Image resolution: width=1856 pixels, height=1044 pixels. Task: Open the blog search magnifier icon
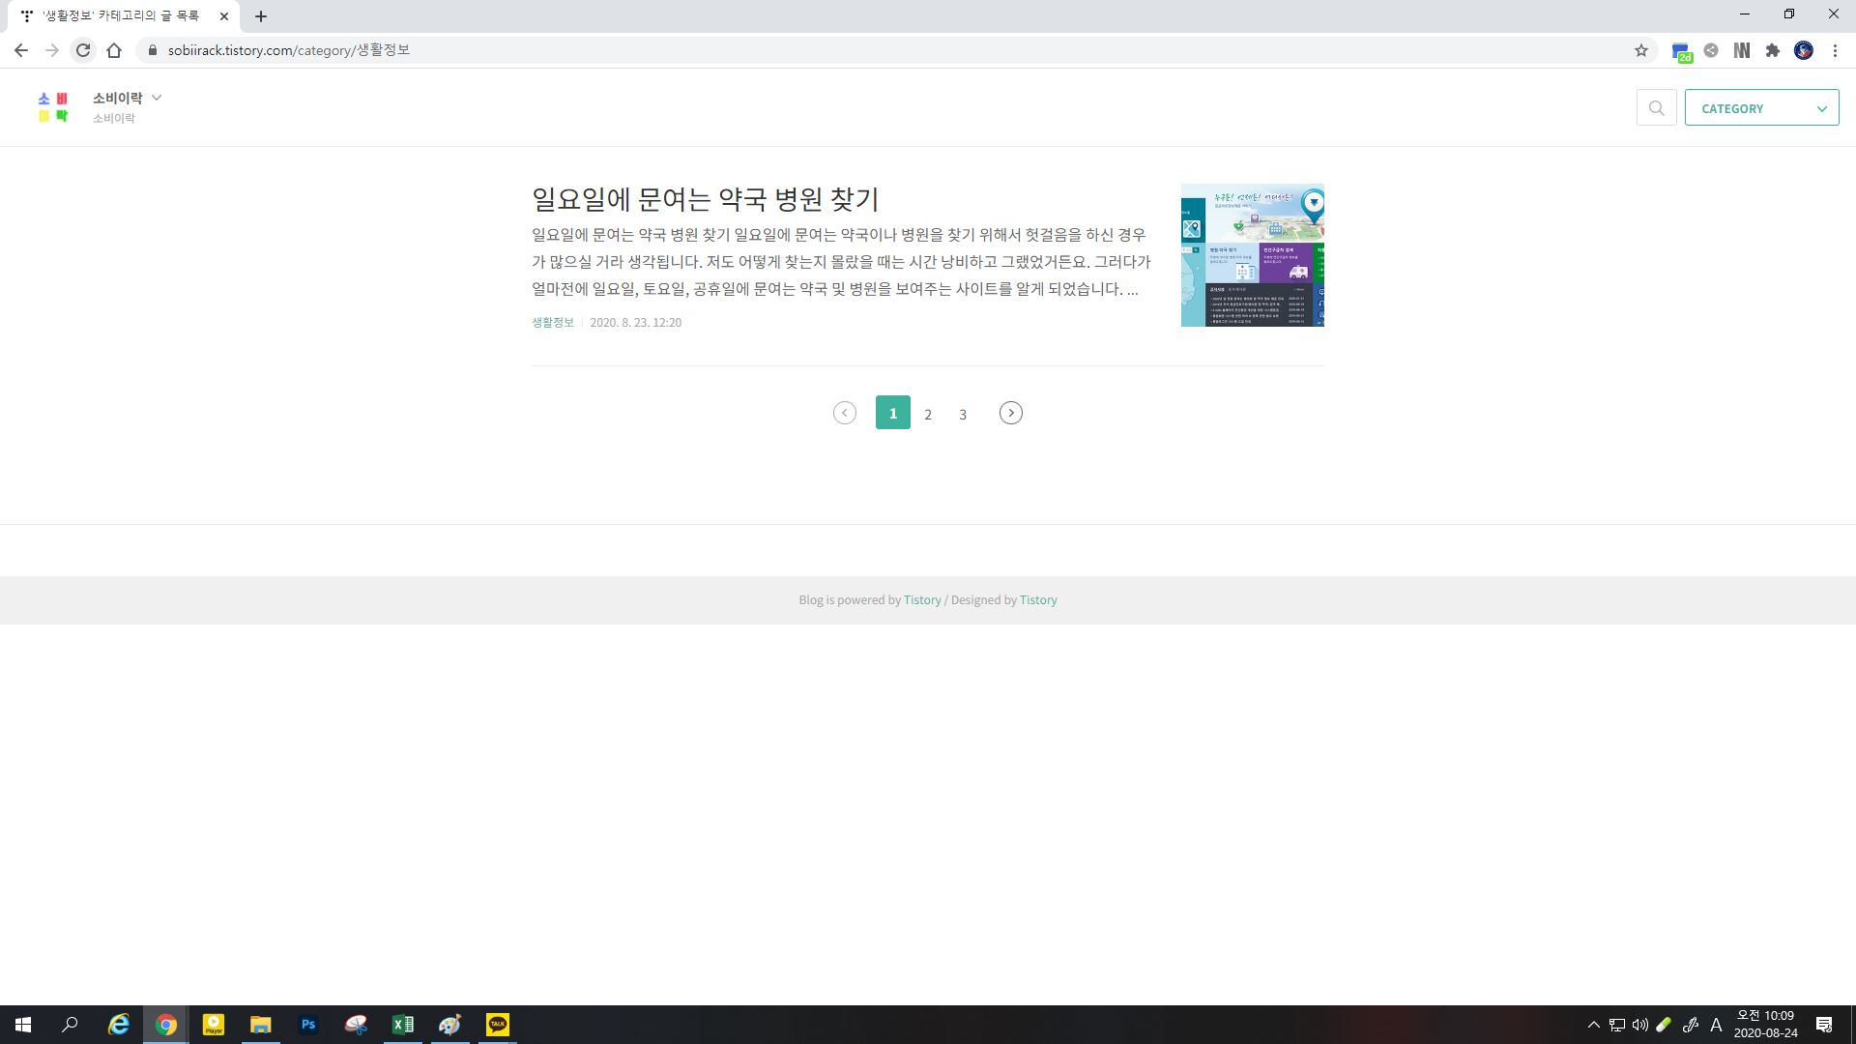(1656, 108)
